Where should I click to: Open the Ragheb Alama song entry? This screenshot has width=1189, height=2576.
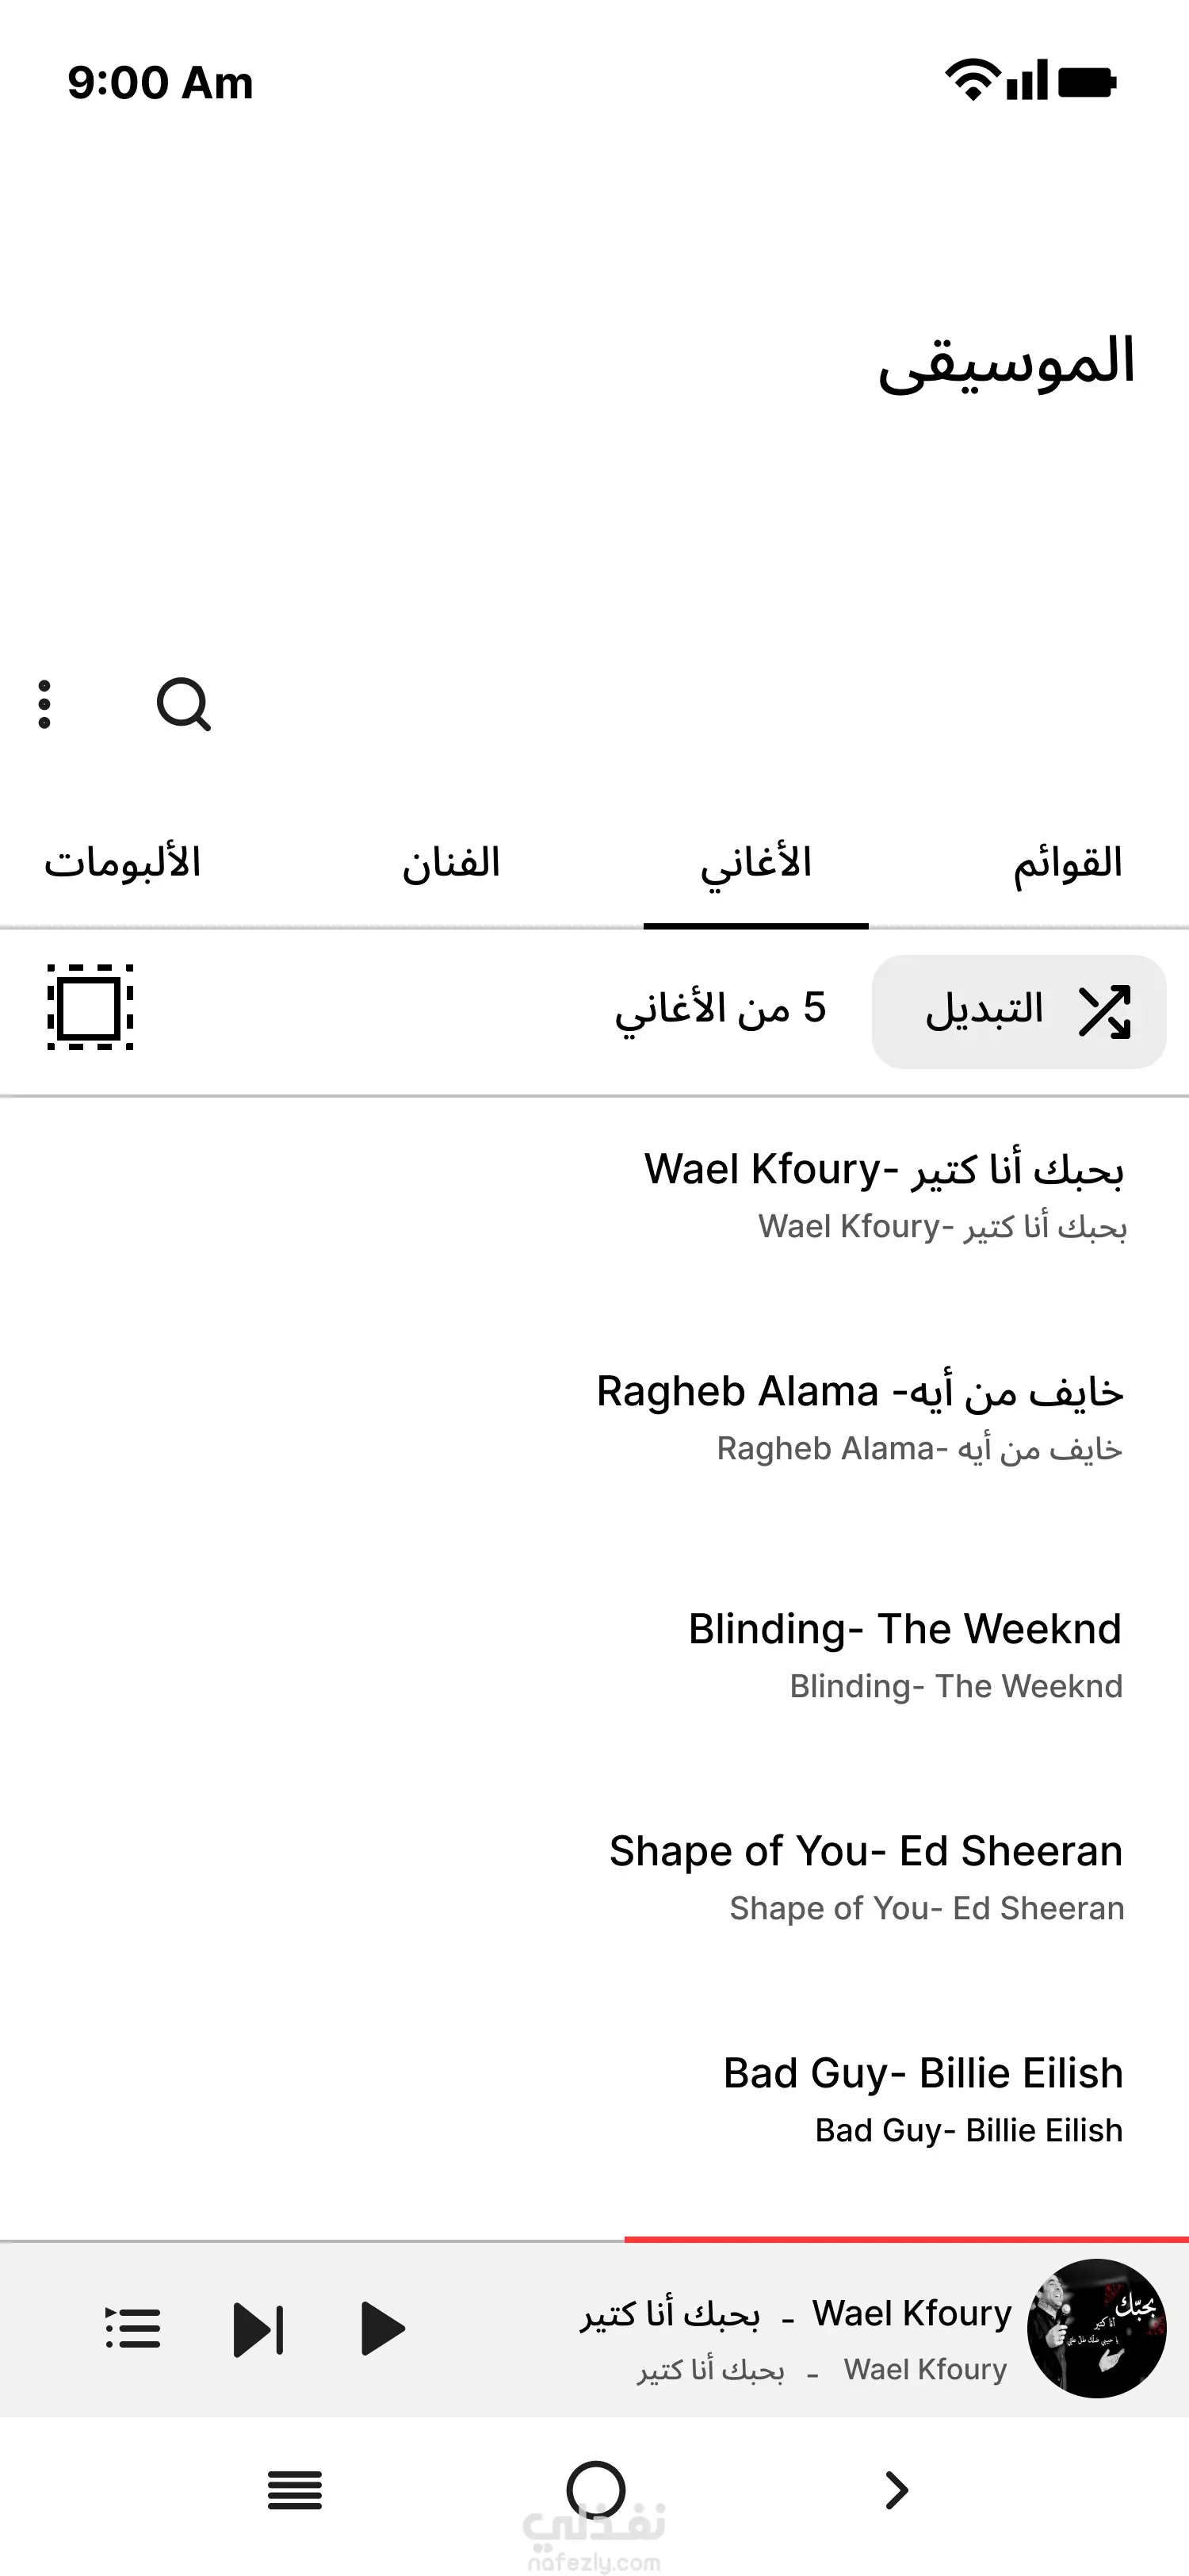point(859,1414)
